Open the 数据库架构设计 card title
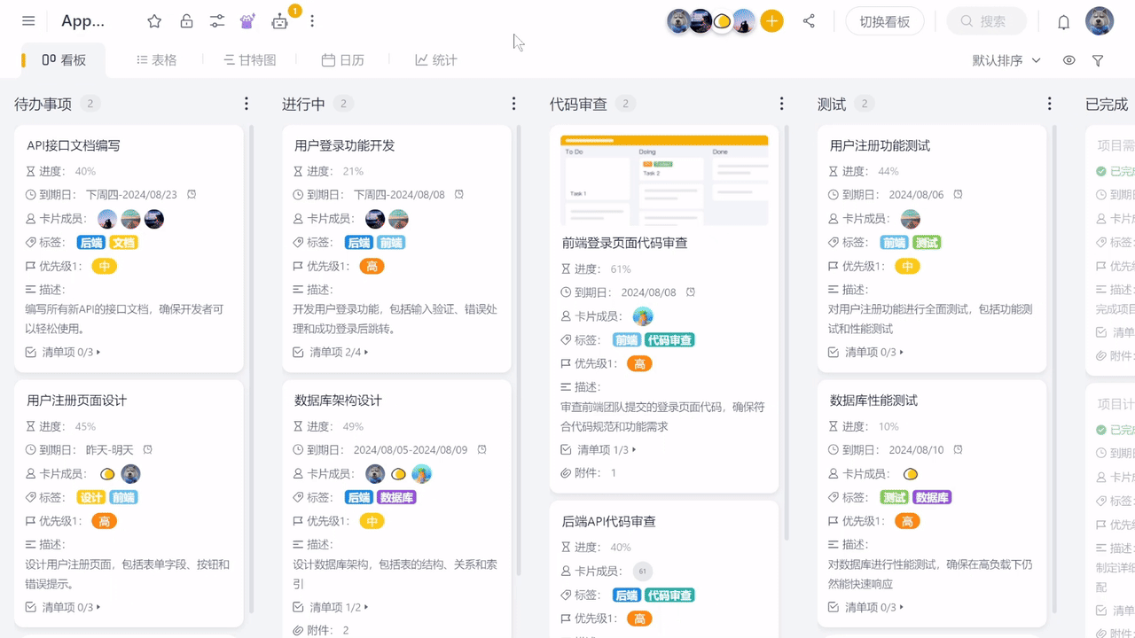Image resolution: width=1135 pixels, height=638 pixels. (x=338, y=401)
